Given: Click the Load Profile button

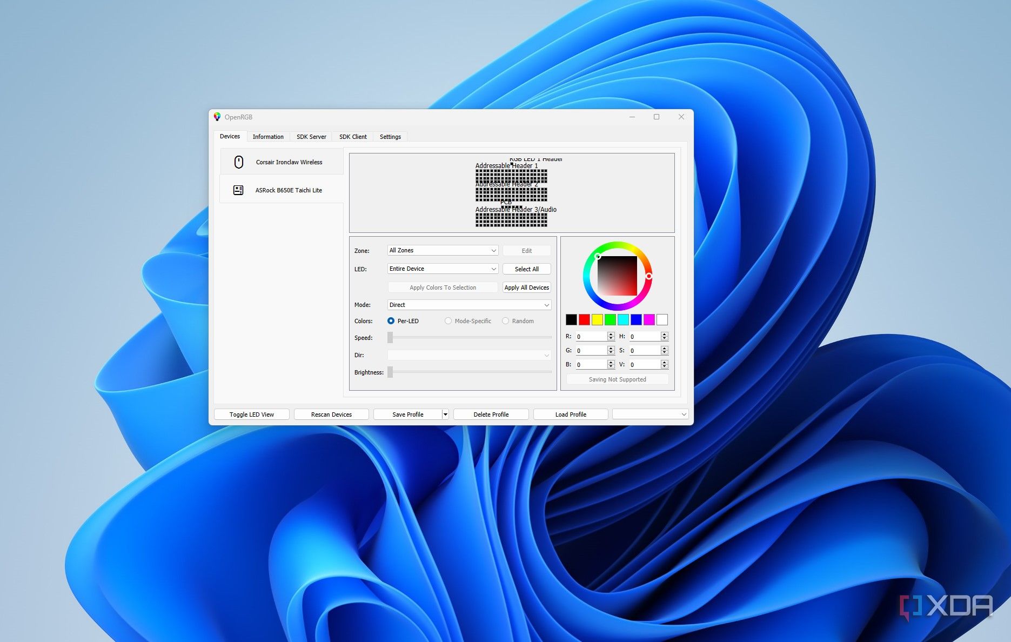Looking at the screenshot, I should (x=571, y=414).
